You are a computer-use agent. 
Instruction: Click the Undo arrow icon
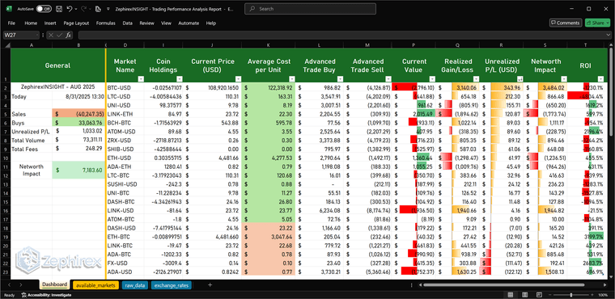click(x=70, y=9)
